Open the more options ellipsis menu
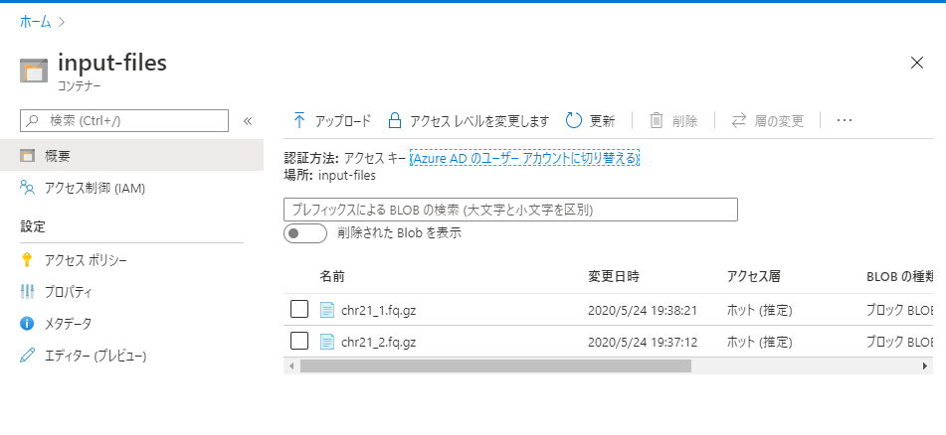The image size is (946, 435). pyautogui.click(x=845, y=120)
